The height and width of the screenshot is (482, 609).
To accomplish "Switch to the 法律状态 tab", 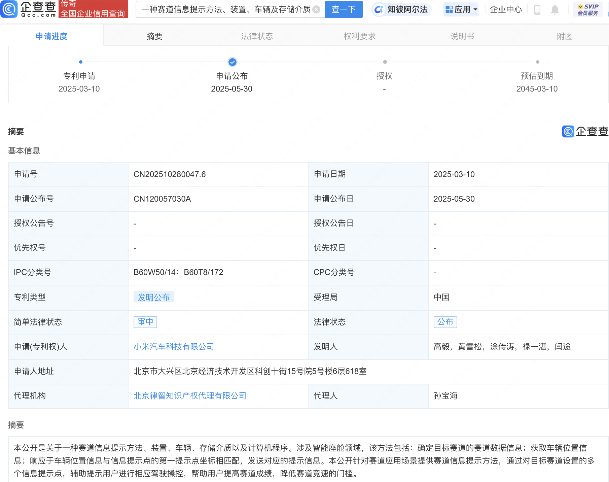I will coord(257,36).
